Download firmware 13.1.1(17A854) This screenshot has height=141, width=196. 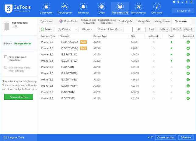(188, 86)
